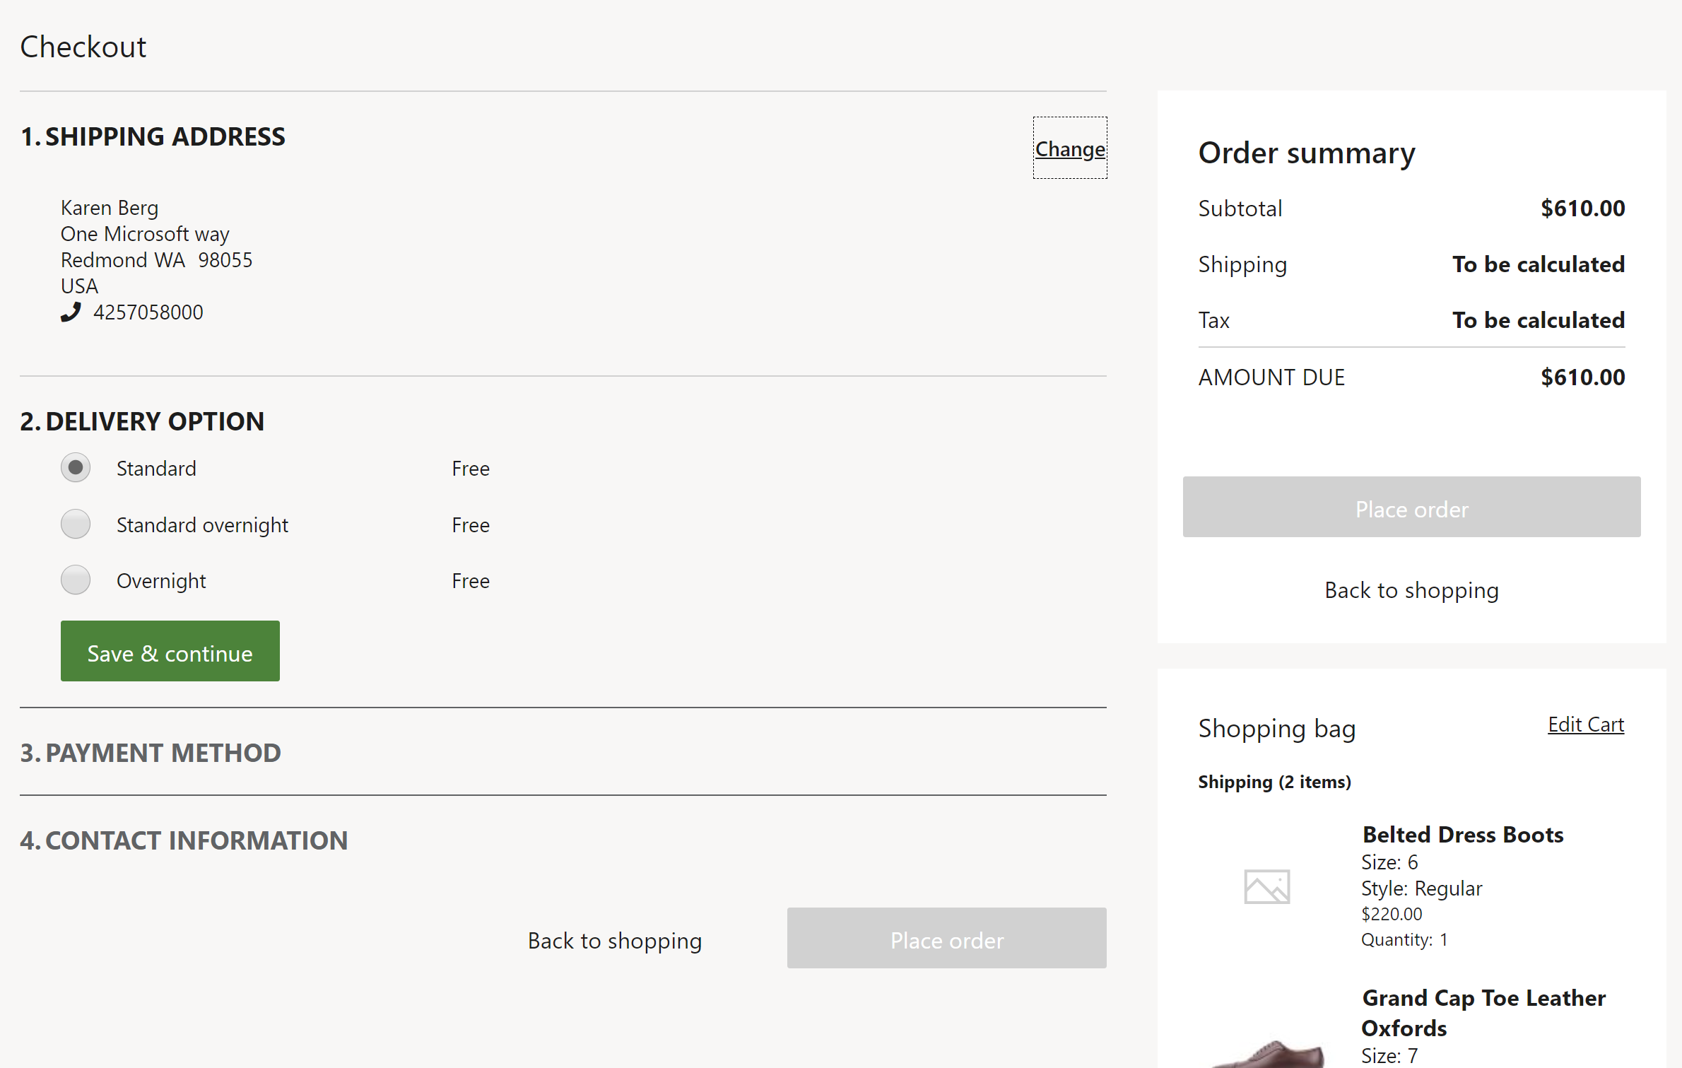This screenshot has width=1682, height=1068.
Task: Click the Change button for shipping address
Action: (1068, 148)
